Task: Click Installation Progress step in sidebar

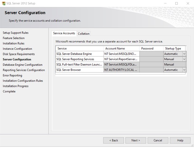Action: [16, 86]
